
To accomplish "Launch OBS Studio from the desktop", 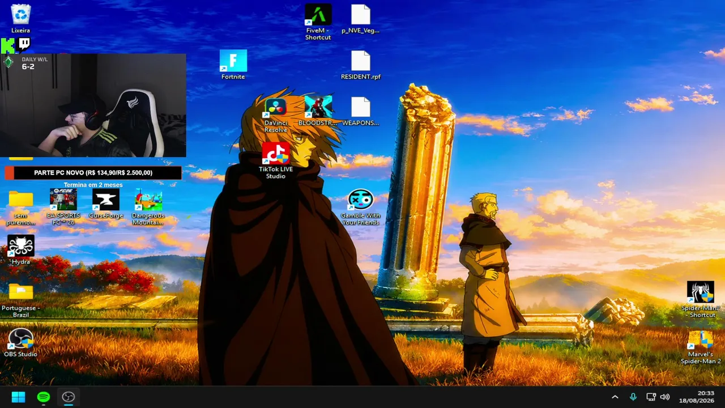I will [x=21, y=342].
